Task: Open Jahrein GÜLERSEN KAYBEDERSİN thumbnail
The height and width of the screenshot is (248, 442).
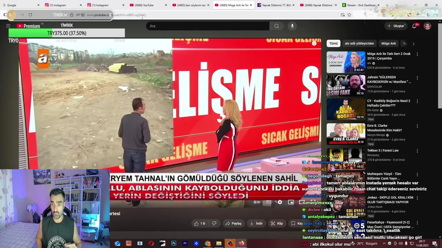Action: 346,85
